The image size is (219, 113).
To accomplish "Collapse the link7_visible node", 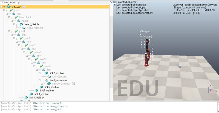I will pyautogui.click(x=39, y=73).
